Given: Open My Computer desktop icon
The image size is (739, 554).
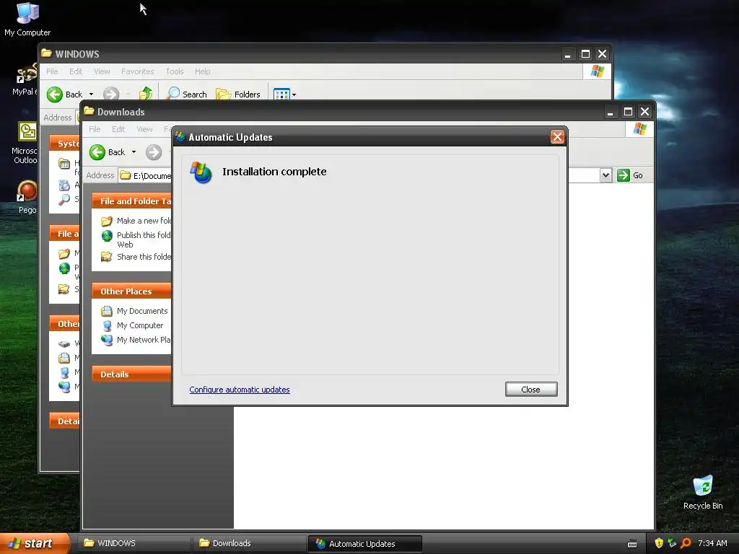Looking at the screenshot, I should tap(27, 19).
